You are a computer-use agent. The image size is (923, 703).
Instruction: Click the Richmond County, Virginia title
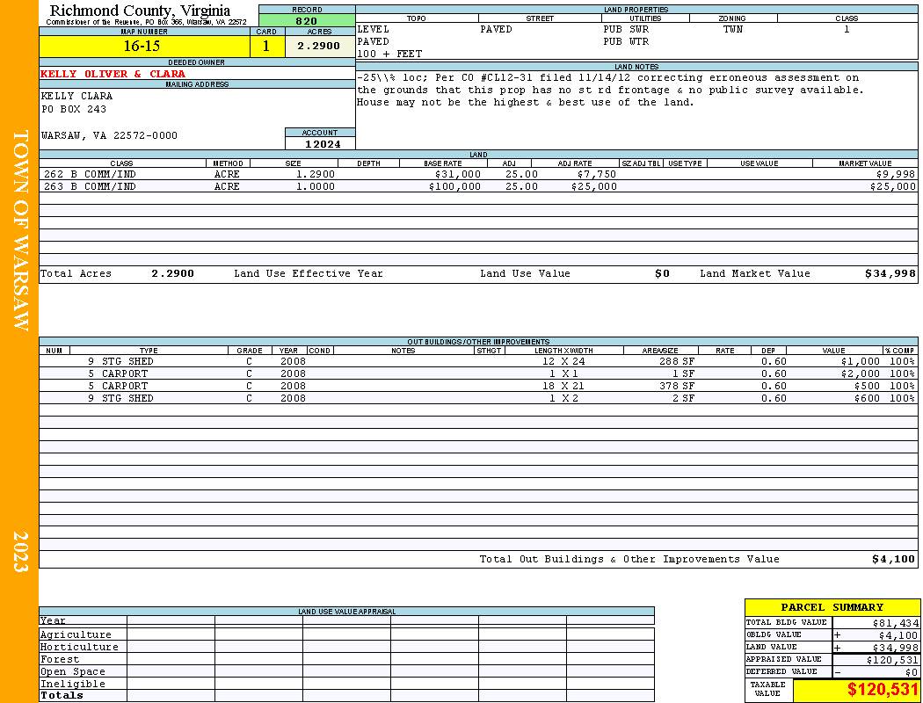(x=140, y=11)
